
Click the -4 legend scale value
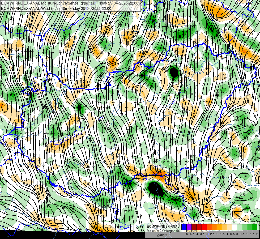tap(197, 234)
